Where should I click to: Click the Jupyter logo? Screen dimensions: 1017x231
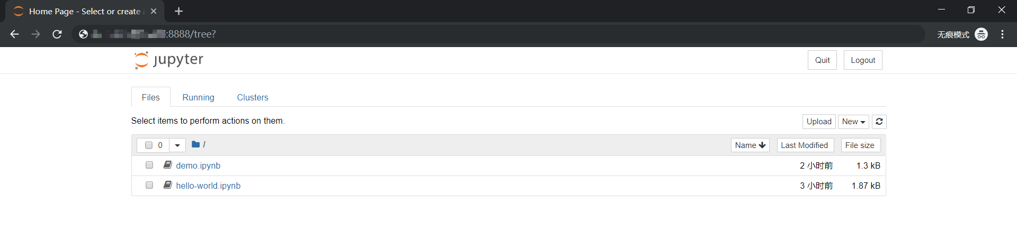coord(169,60)
